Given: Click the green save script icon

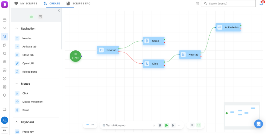Looking at the screenshot, I should pos(32,17).
